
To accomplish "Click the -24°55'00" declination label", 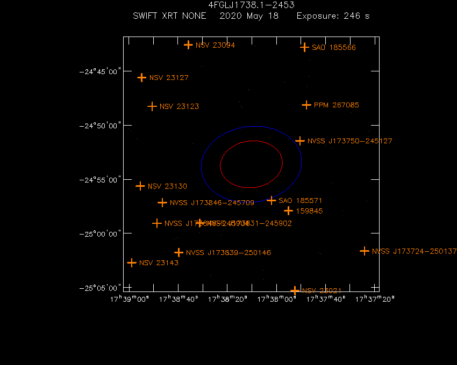I will (x=100, y=180).
